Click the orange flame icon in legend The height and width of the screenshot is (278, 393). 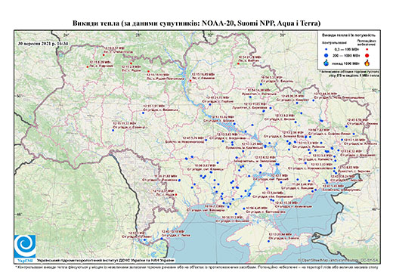[x=367, y=63]
